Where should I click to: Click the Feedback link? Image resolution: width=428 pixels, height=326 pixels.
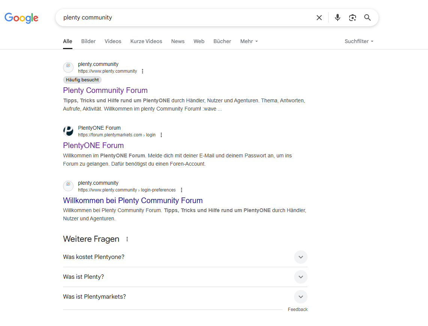pos(298,310)
